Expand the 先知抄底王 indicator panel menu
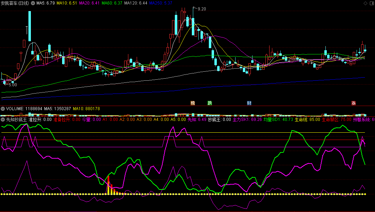Image resolution: width=375 pixels, height=212 pixels. pyautogui.click(x=3, y=120)
